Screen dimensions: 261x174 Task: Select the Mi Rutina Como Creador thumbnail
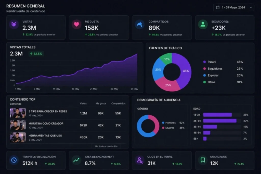[18, 125]
